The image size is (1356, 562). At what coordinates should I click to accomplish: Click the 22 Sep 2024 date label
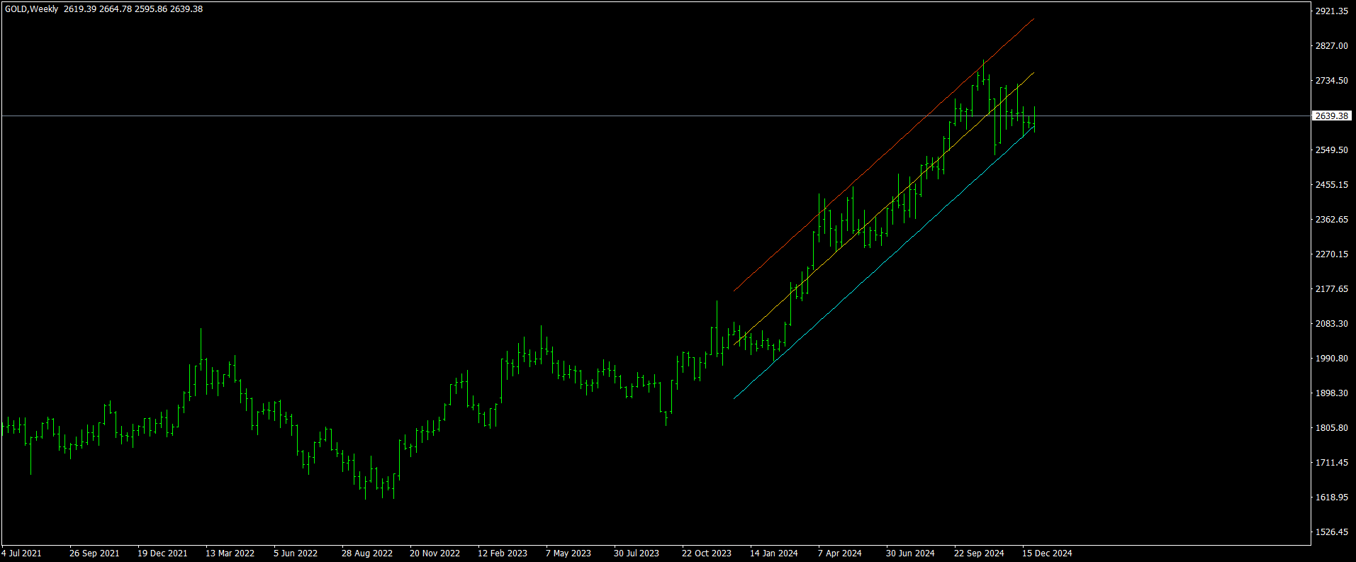979,553
